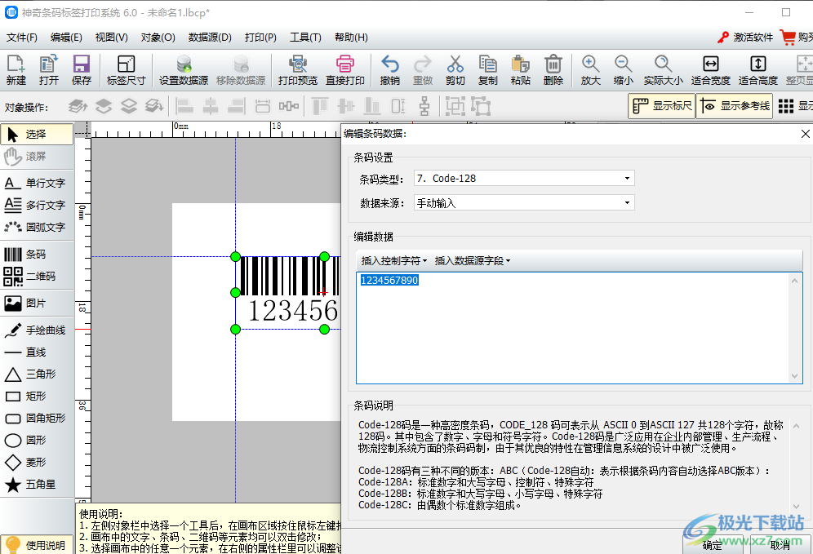Fit canvas with 适合宽度 icon
The height and width of the screenshot is (554, 813).
point(710,70)
